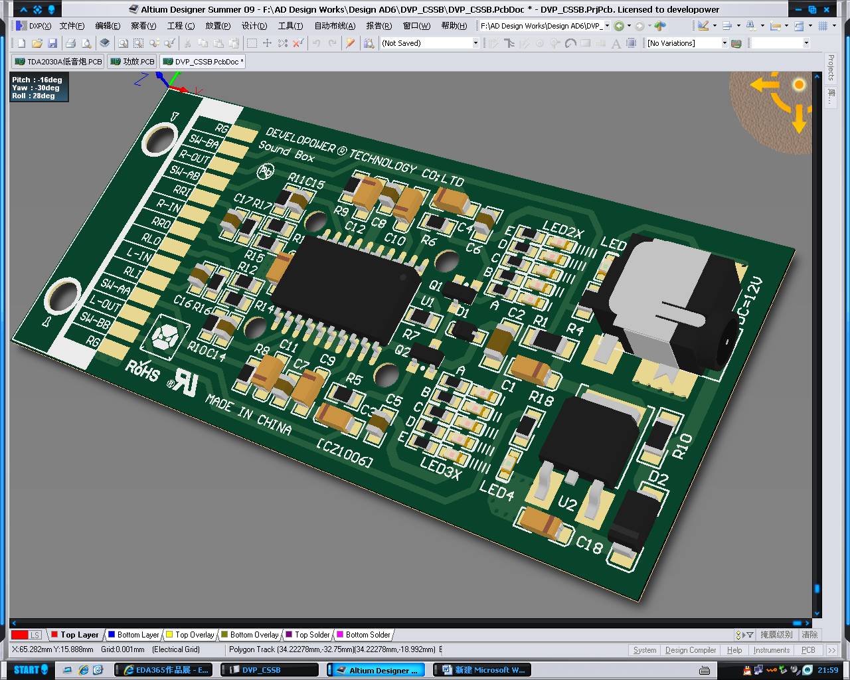Open the Projects side panel tab
Viewport: 850px width, 680px height.
pyautogui.click(x=831, y=68)
